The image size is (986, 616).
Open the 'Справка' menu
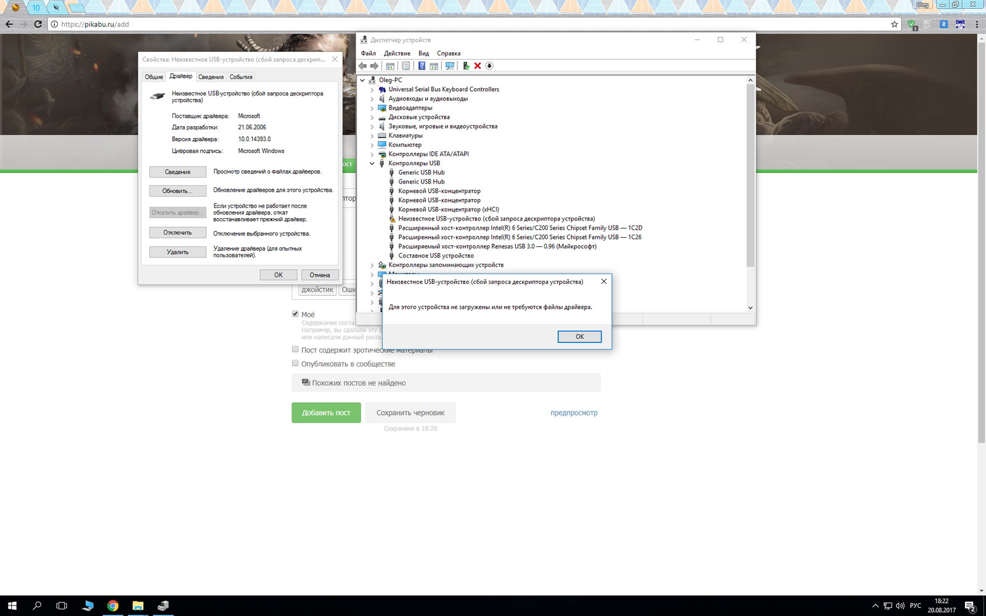tap(449, 54)
